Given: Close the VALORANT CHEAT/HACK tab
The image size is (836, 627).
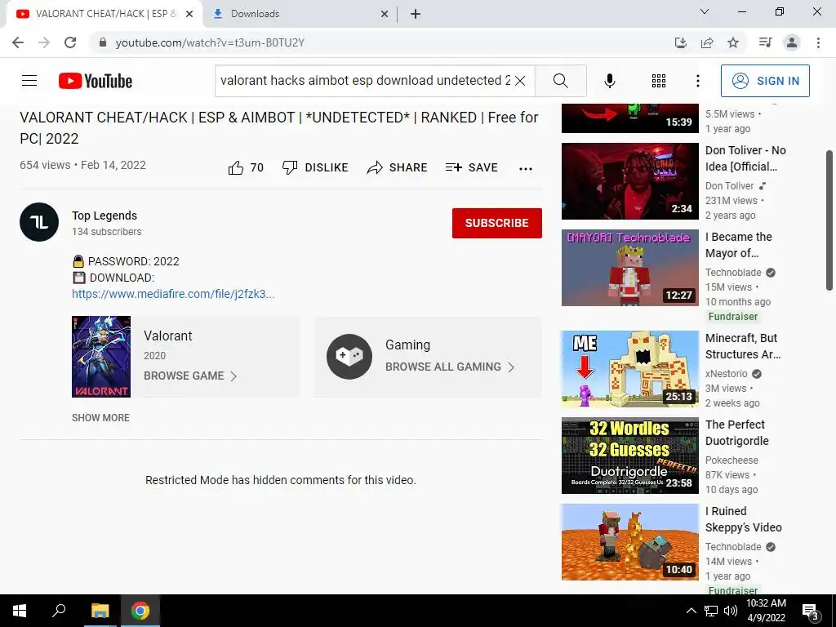Looking at the screenshot, I should (x=189, y=14).
